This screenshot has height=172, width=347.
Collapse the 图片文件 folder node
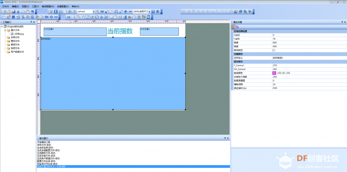tap(5, 30)
